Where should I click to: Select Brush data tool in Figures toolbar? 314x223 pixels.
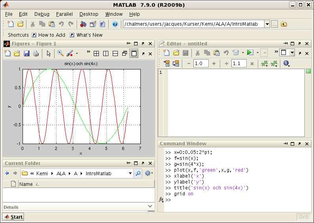click(70, 53)
